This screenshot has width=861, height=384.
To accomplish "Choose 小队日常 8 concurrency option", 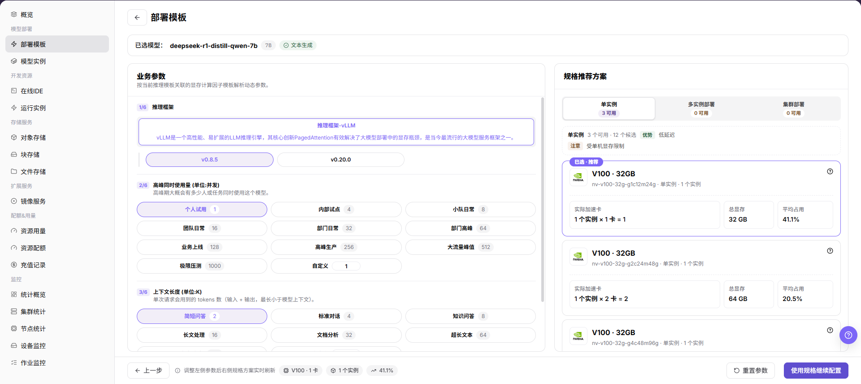I will point(470,209).
